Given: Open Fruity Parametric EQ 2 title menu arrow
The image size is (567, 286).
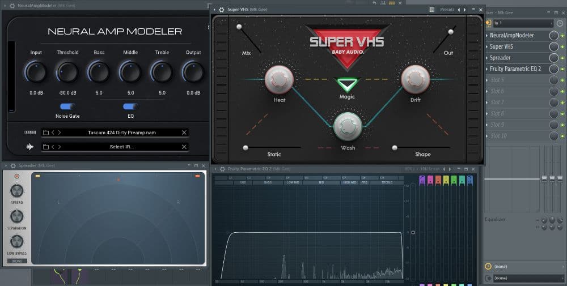Looking at the screenshot, I should (215, 169).
